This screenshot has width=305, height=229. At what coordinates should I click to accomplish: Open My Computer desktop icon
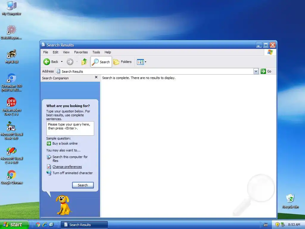(x=12, y=8)
